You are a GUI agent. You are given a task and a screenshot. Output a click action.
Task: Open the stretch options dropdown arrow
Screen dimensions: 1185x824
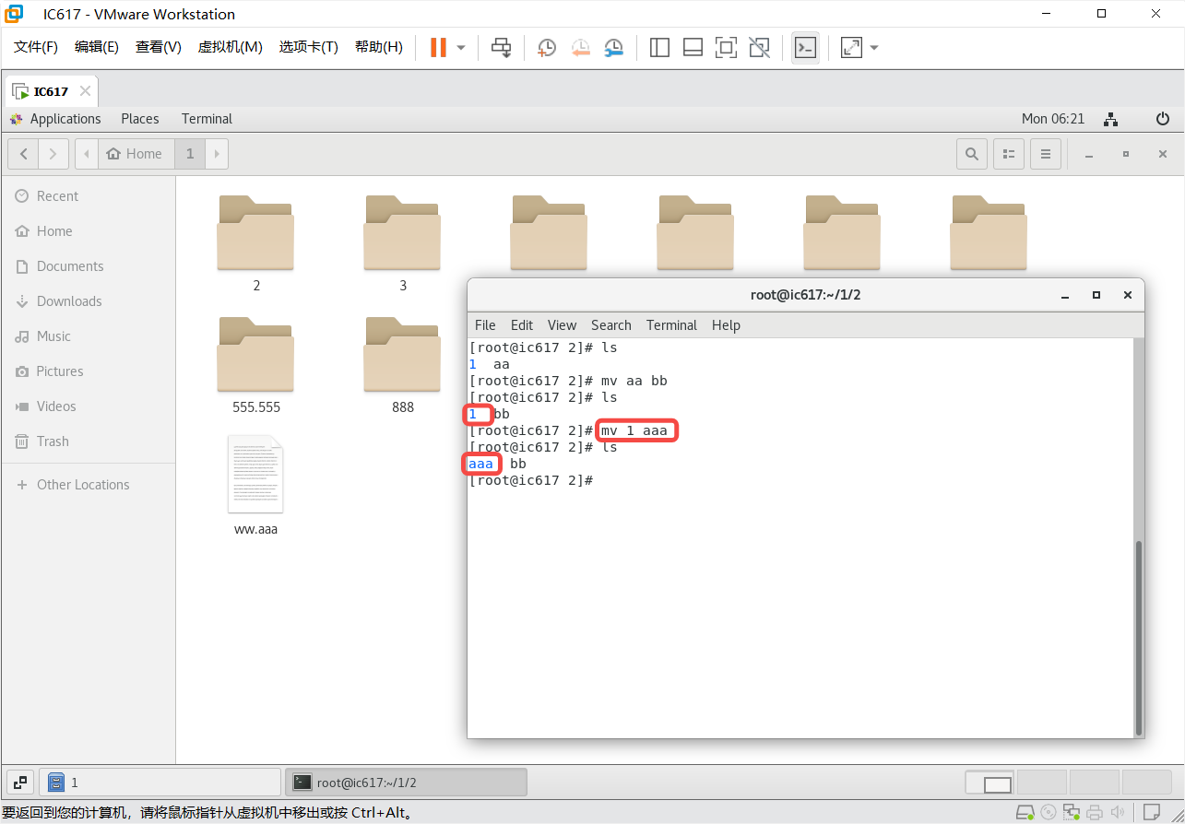pos(874,47)
